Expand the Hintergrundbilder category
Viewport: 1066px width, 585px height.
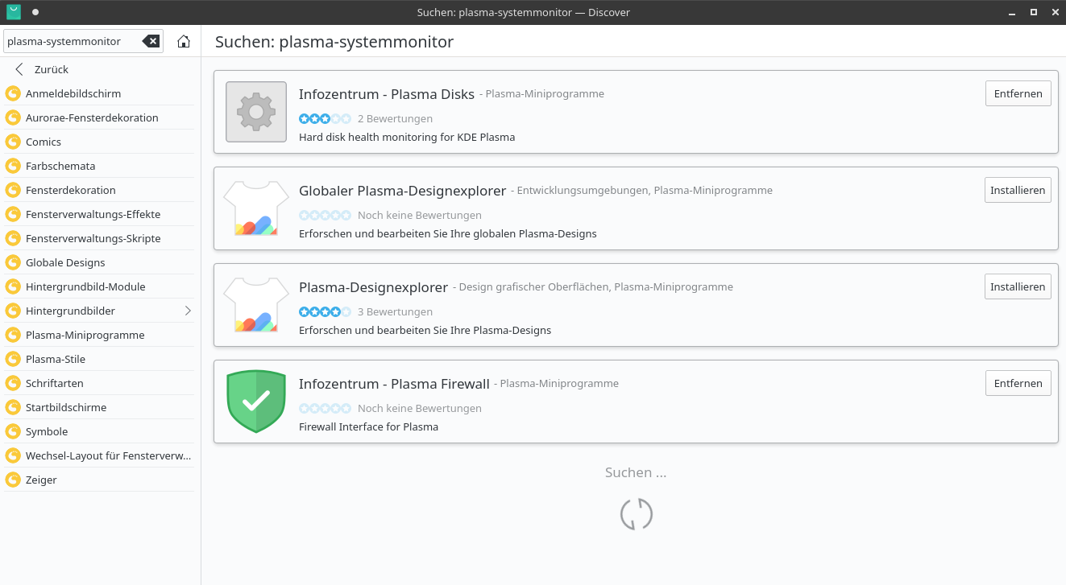pos(187,311)
